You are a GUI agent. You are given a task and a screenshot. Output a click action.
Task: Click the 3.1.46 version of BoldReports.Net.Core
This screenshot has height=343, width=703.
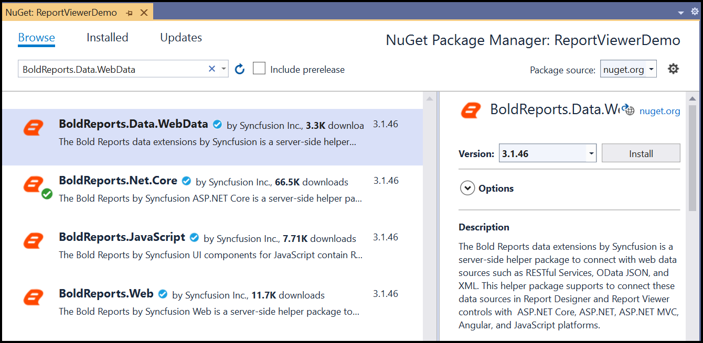(386, 181)
